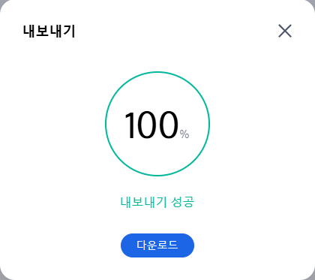Image resolution: width=315 pixels, height=280 pixels.
Task: Close the 내보내기 dialog with the X icon
Action: [285, 31]
